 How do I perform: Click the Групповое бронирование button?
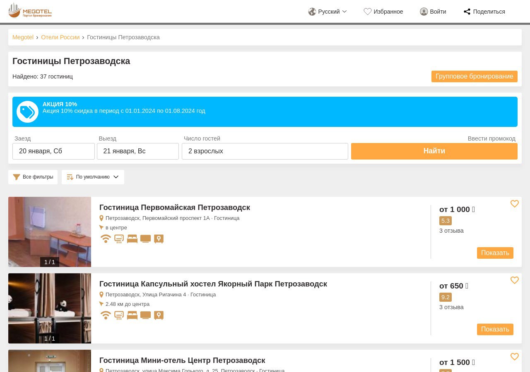pyautogui.click(x=474, y=76)
